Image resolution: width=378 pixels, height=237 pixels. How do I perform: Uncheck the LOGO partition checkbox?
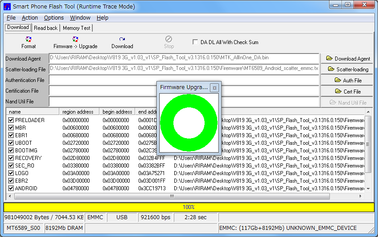pos(11,173)
